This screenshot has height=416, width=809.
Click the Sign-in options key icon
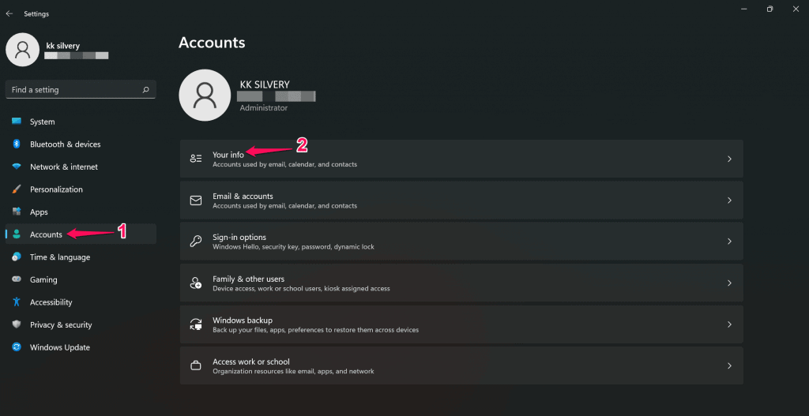coord(196,242)
